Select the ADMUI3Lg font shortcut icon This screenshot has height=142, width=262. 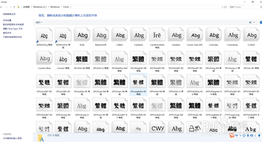tap(44, 35)
